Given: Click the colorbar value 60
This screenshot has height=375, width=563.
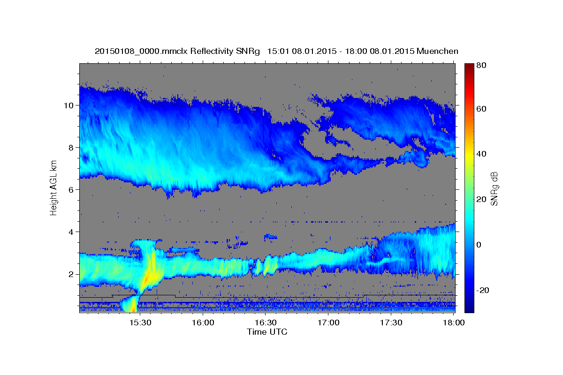Looking at the screenshot, I should tap(481, 109).
